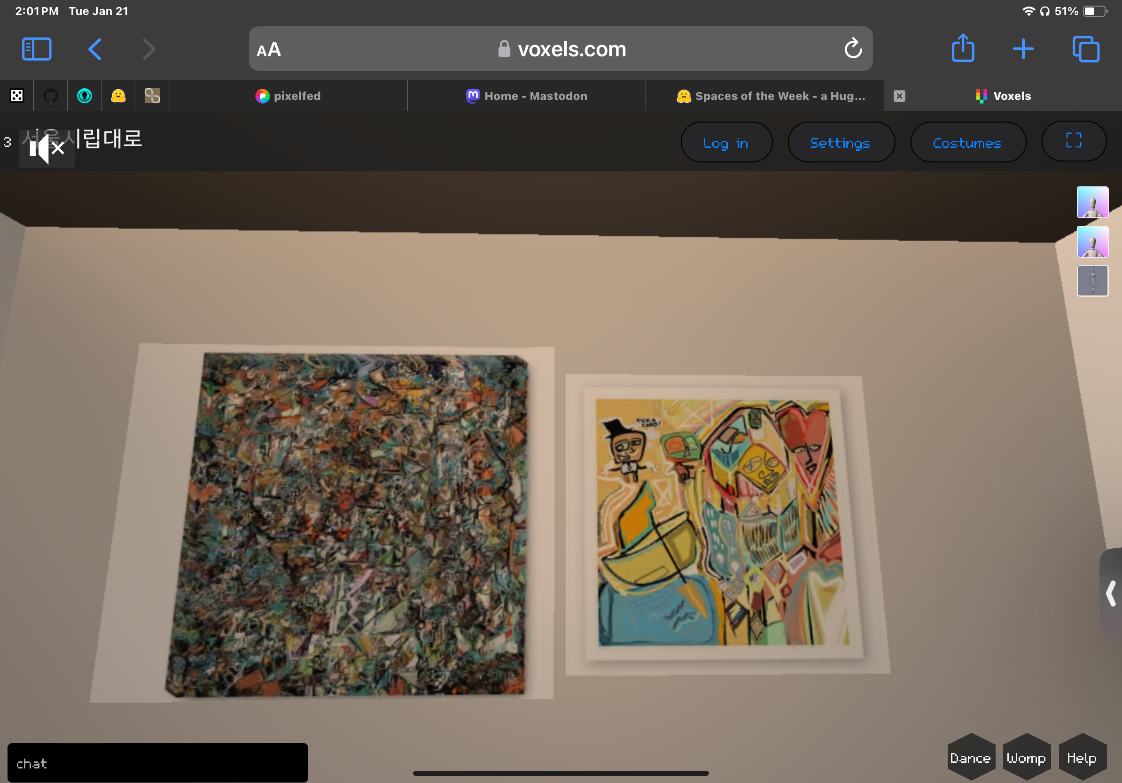Screen dimensions: 1122x783
Task: Open the AA reader and text options
Action: [x=269, y=49]
